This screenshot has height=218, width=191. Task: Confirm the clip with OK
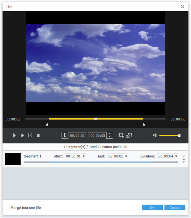152,207
